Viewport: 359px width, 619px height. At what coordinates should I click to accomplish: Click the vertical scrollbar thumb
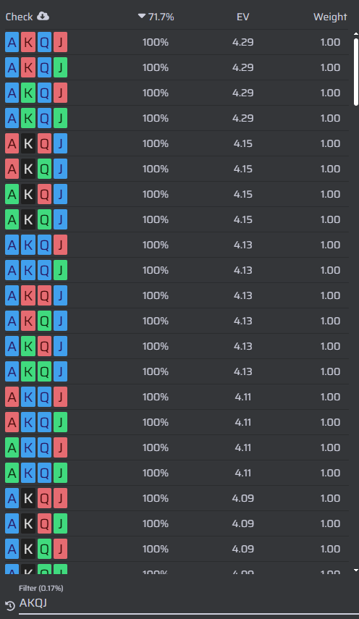tap(356, 72)
